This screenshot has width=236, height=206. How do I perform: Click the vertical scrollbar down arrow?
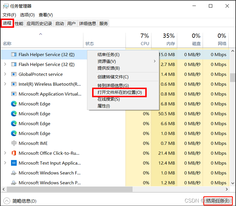(x=233, y=183)
